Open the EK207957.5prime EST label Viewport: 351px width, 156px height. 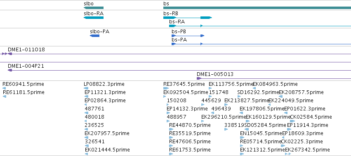pos(107,133)
